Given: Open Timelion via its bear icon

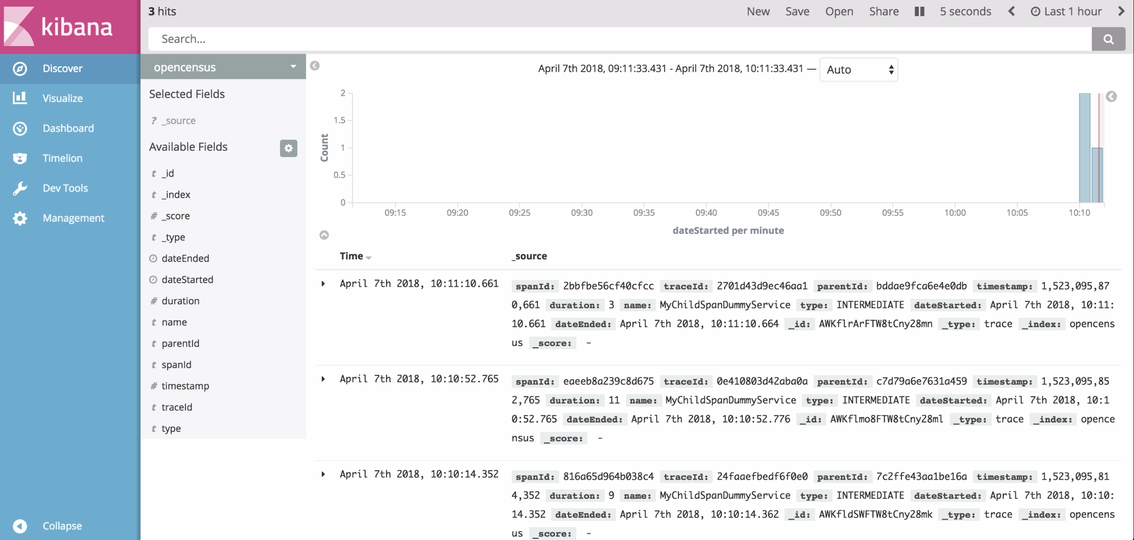Looking at the screenshot, I should pos(20,158).
